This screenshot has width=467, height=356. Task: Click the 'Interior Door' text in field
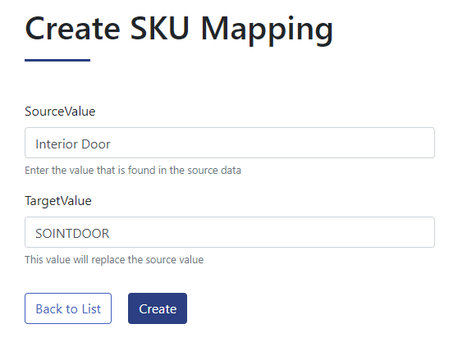pyautogui.click(x=73, y=144)
